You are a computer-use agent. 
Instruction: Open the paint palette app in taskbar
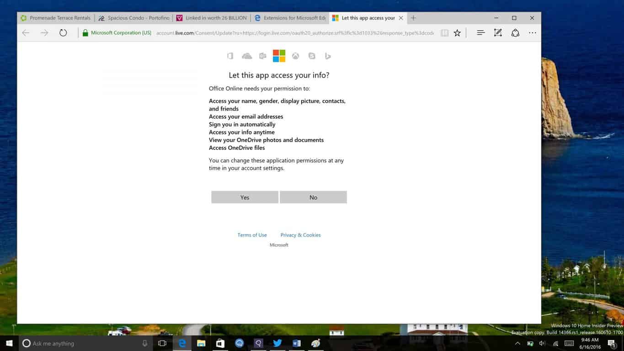click(315, 343)
